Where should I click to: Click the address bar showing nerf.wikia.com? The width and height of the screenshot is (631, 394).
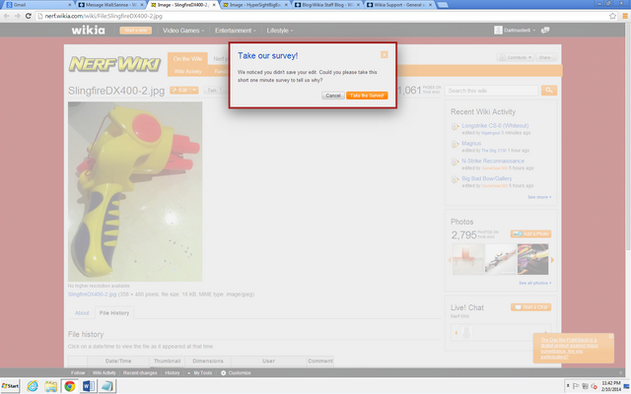[x=322, y=16]
